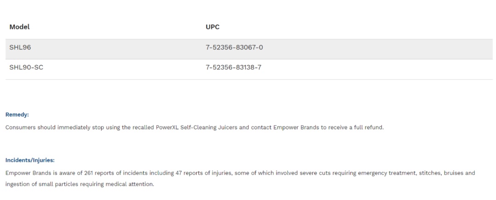The height and width of the screenshot is (200, 496).
Task: Click the Remedy: heading
Action: pyautogui.click(x=17, y=114)
